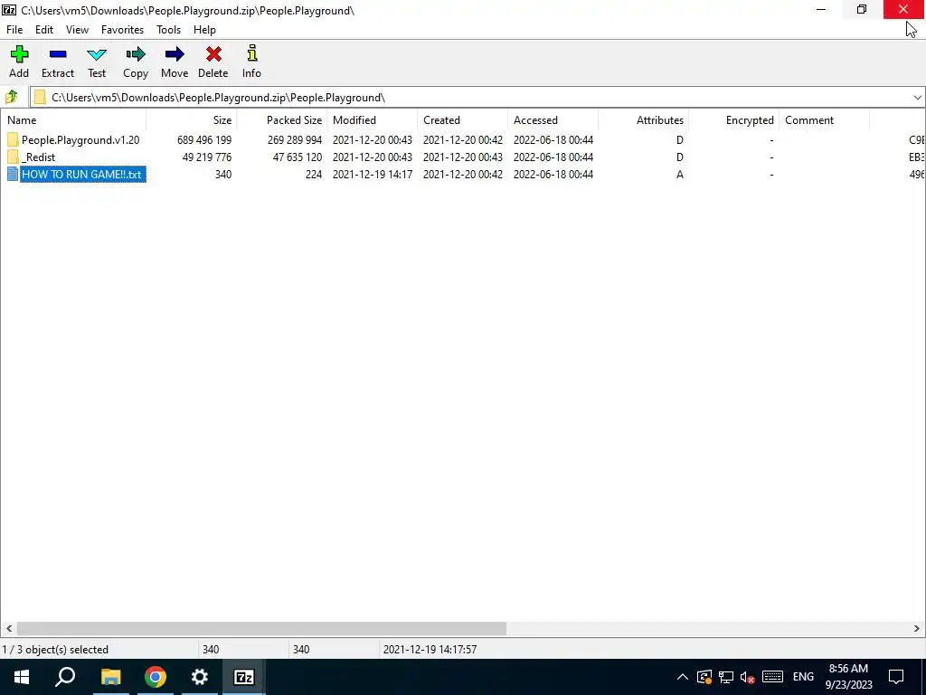Sort by the Modified column header
The image size is (926, 695).
[372, 120]
